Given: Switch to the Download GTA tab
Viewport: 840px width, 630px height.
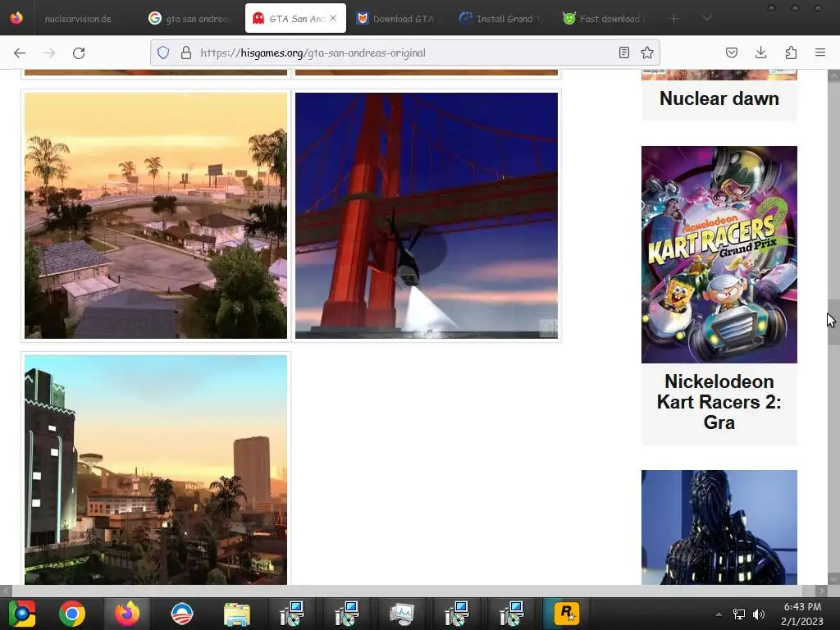Looking at the screenshot, I should [395, 19].
